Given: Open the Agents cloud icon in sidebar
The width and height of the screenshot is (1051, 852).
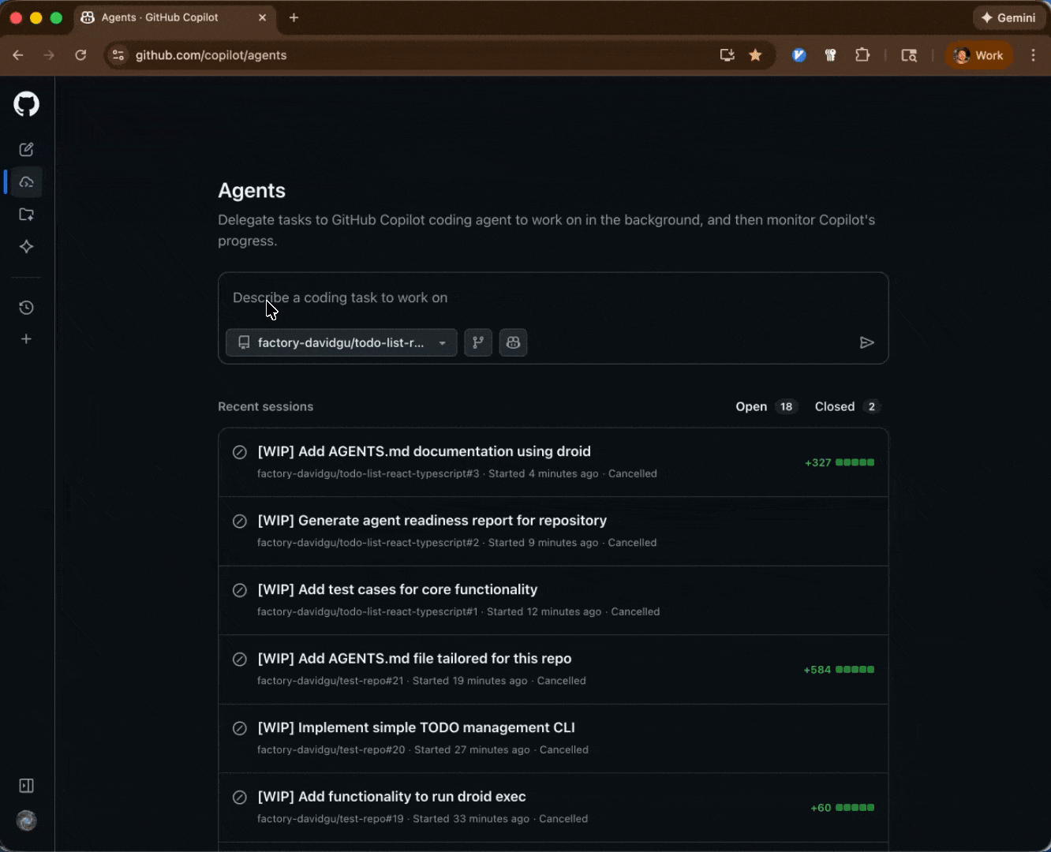Looking at the screenshot, I should click(26, 181).
